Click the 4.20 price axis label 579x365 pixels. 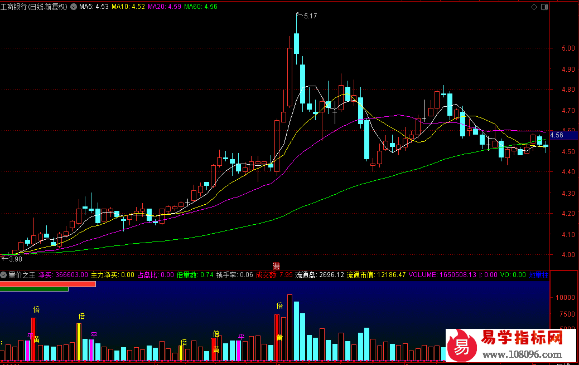(x=568, y=214)
